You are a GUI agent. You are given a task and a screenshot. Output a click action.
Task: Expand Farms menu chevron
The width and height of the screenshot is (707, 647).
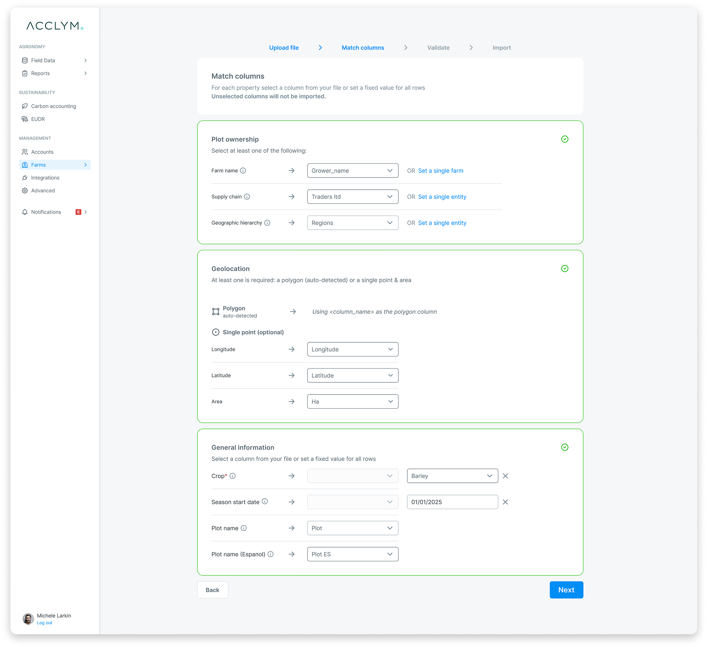(86, 165)
